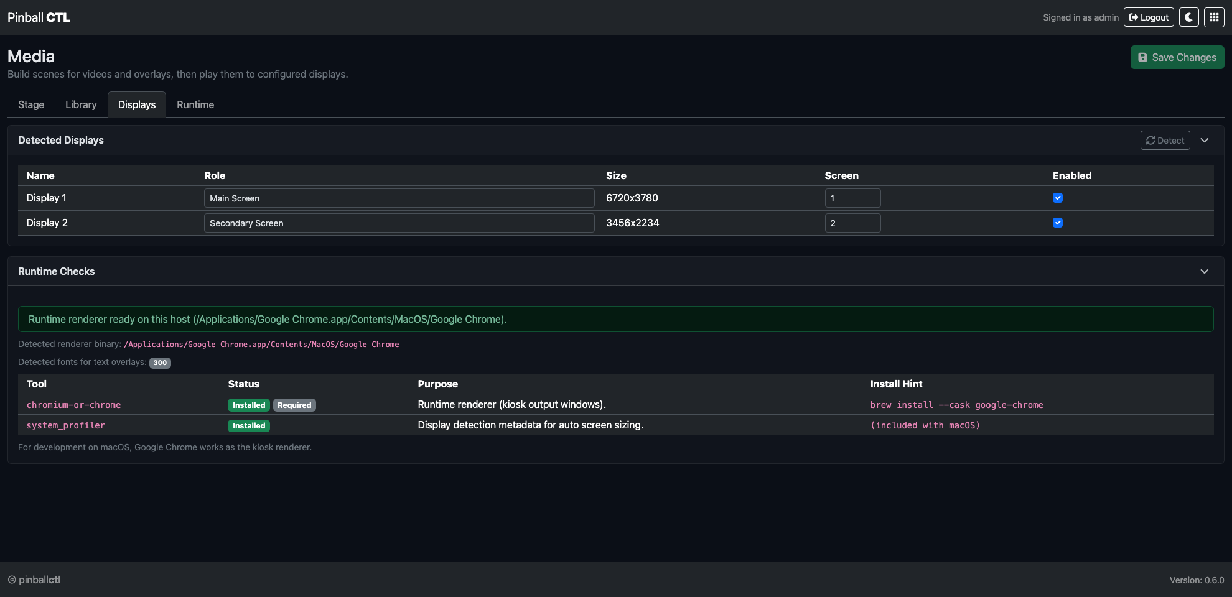Click the pinballctl footer link
1232x597 pixels.
[x=39, y=580]
